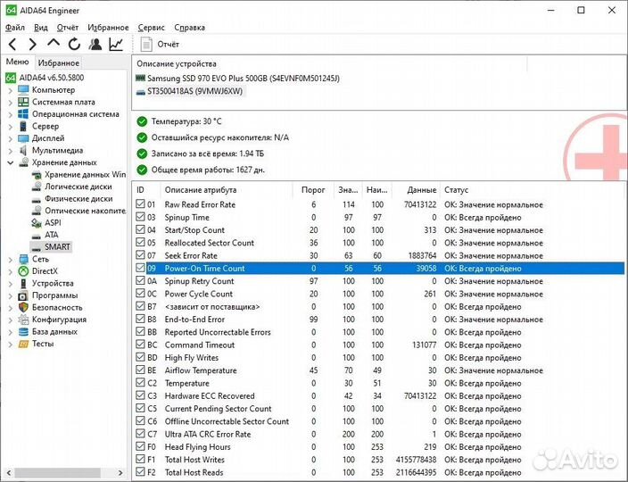Click the Forward navigation arrow
Viewport: 628px width, 482px height.
click(33, 44)
